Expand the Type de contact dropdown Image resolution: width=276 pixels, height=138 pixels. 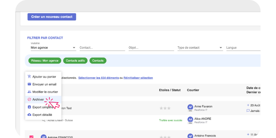click(x=200, y=48)
